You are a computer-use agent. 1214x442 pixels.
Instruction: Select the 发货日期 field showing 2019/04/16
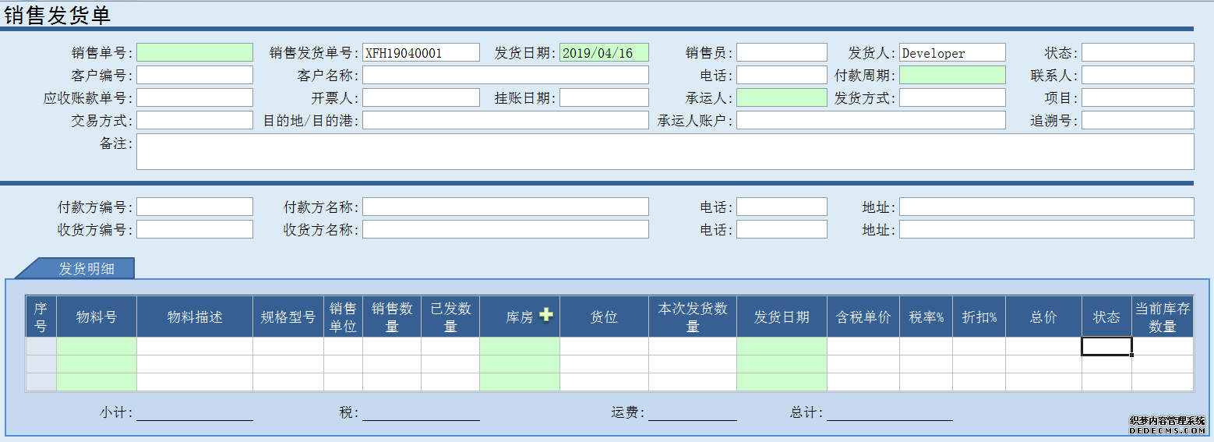[604, 52]
